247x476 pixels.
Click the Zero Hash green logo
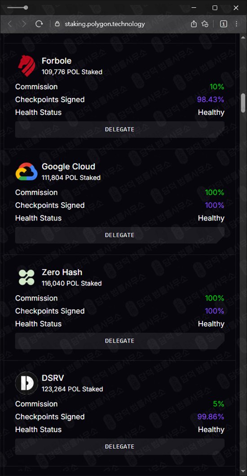click(x=26, y=277)
